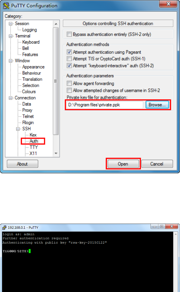Click the Browse... button for key file
Screen dimensions: 180x292
(x=157, y=105)
